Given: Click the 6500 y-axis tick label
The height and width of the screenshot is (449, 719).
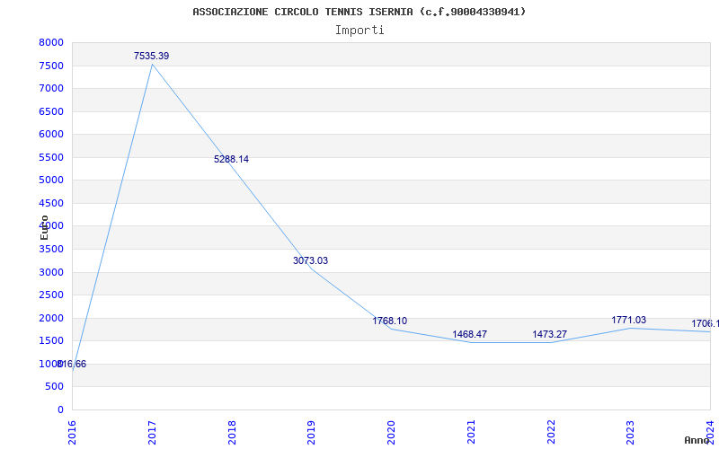Looking at the screenshot, I should 51,111.
